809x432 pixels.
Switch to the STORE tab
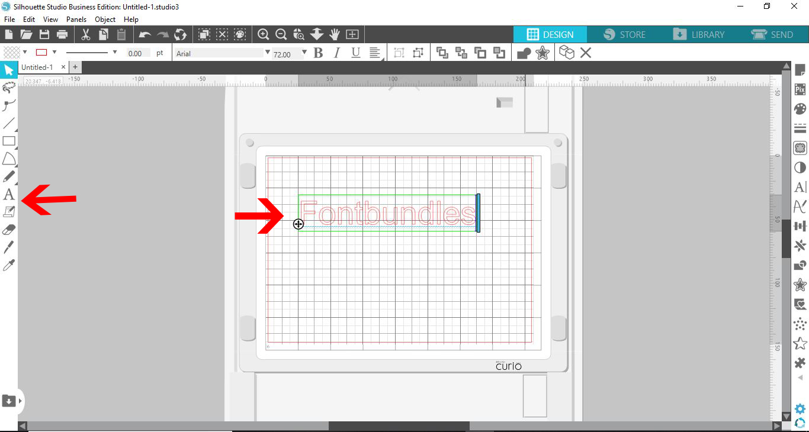point(625,34)
